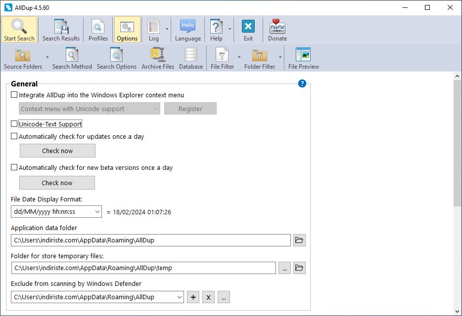The height and width of the screenshot is (316, 462).
Task: Expand the Help dropdown arrow
Action: 230,29
